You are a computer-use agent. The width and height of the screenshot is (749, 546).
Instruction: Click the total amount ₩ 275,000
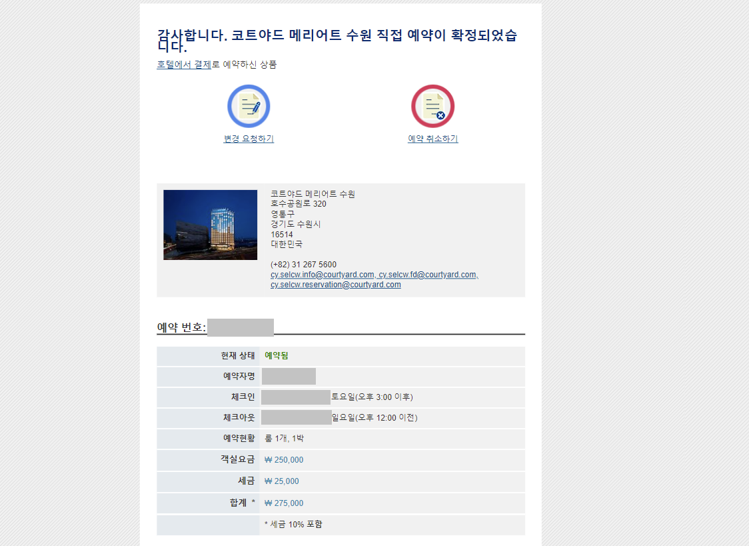click(284, 503)
